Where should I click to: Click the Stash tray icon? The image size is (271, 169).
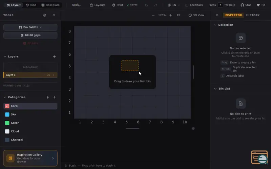(x=66, y=166)
